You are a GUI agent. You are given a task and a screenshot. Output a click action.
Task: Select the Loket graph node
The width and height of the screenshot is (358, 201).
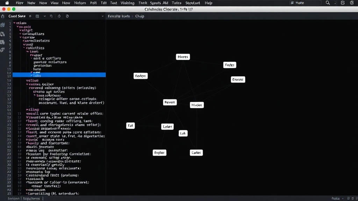tap(167, 127)
